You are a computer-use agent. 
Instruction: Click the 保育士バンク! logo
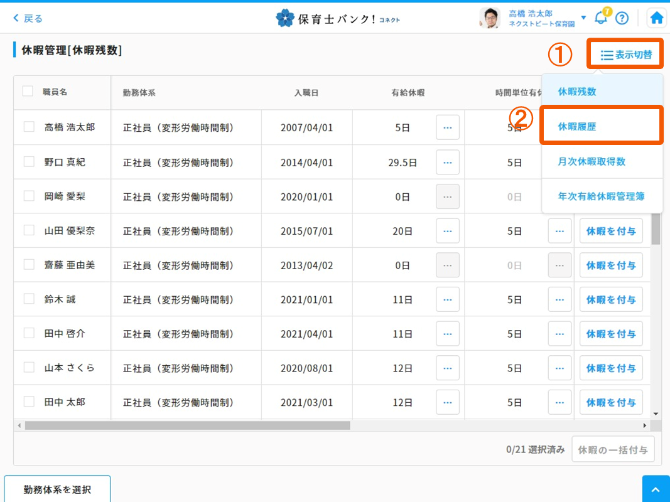337,18
